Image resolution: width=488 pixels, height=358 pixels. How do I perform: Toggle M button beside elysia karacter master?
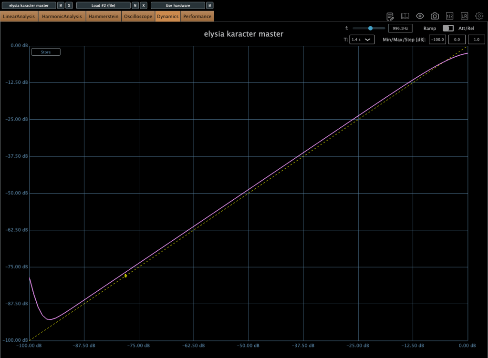[x=61, y=6]
